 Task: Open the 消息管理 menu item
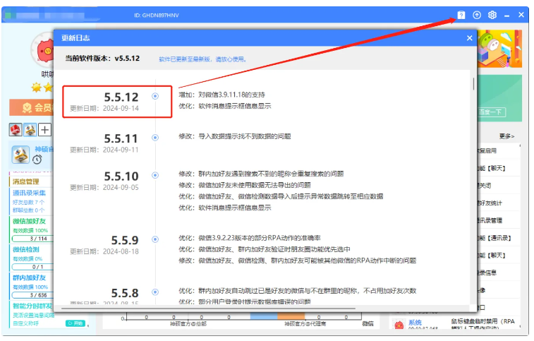pos(26,181)
